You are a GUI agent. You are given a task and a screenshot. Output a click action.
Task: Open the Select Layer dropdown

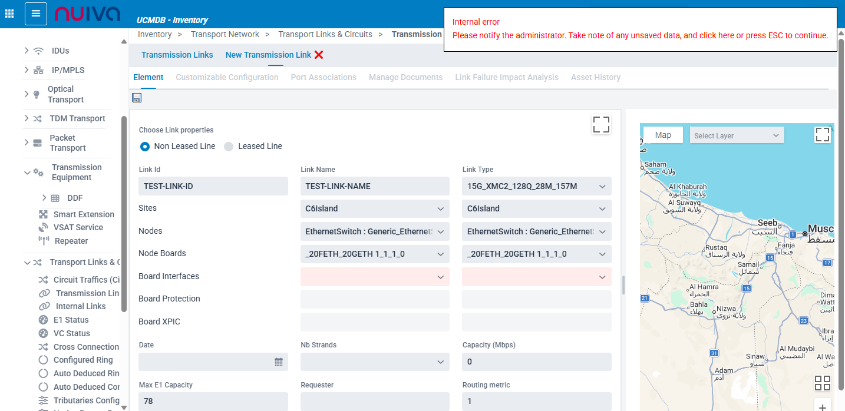click(x=737, y=135)
